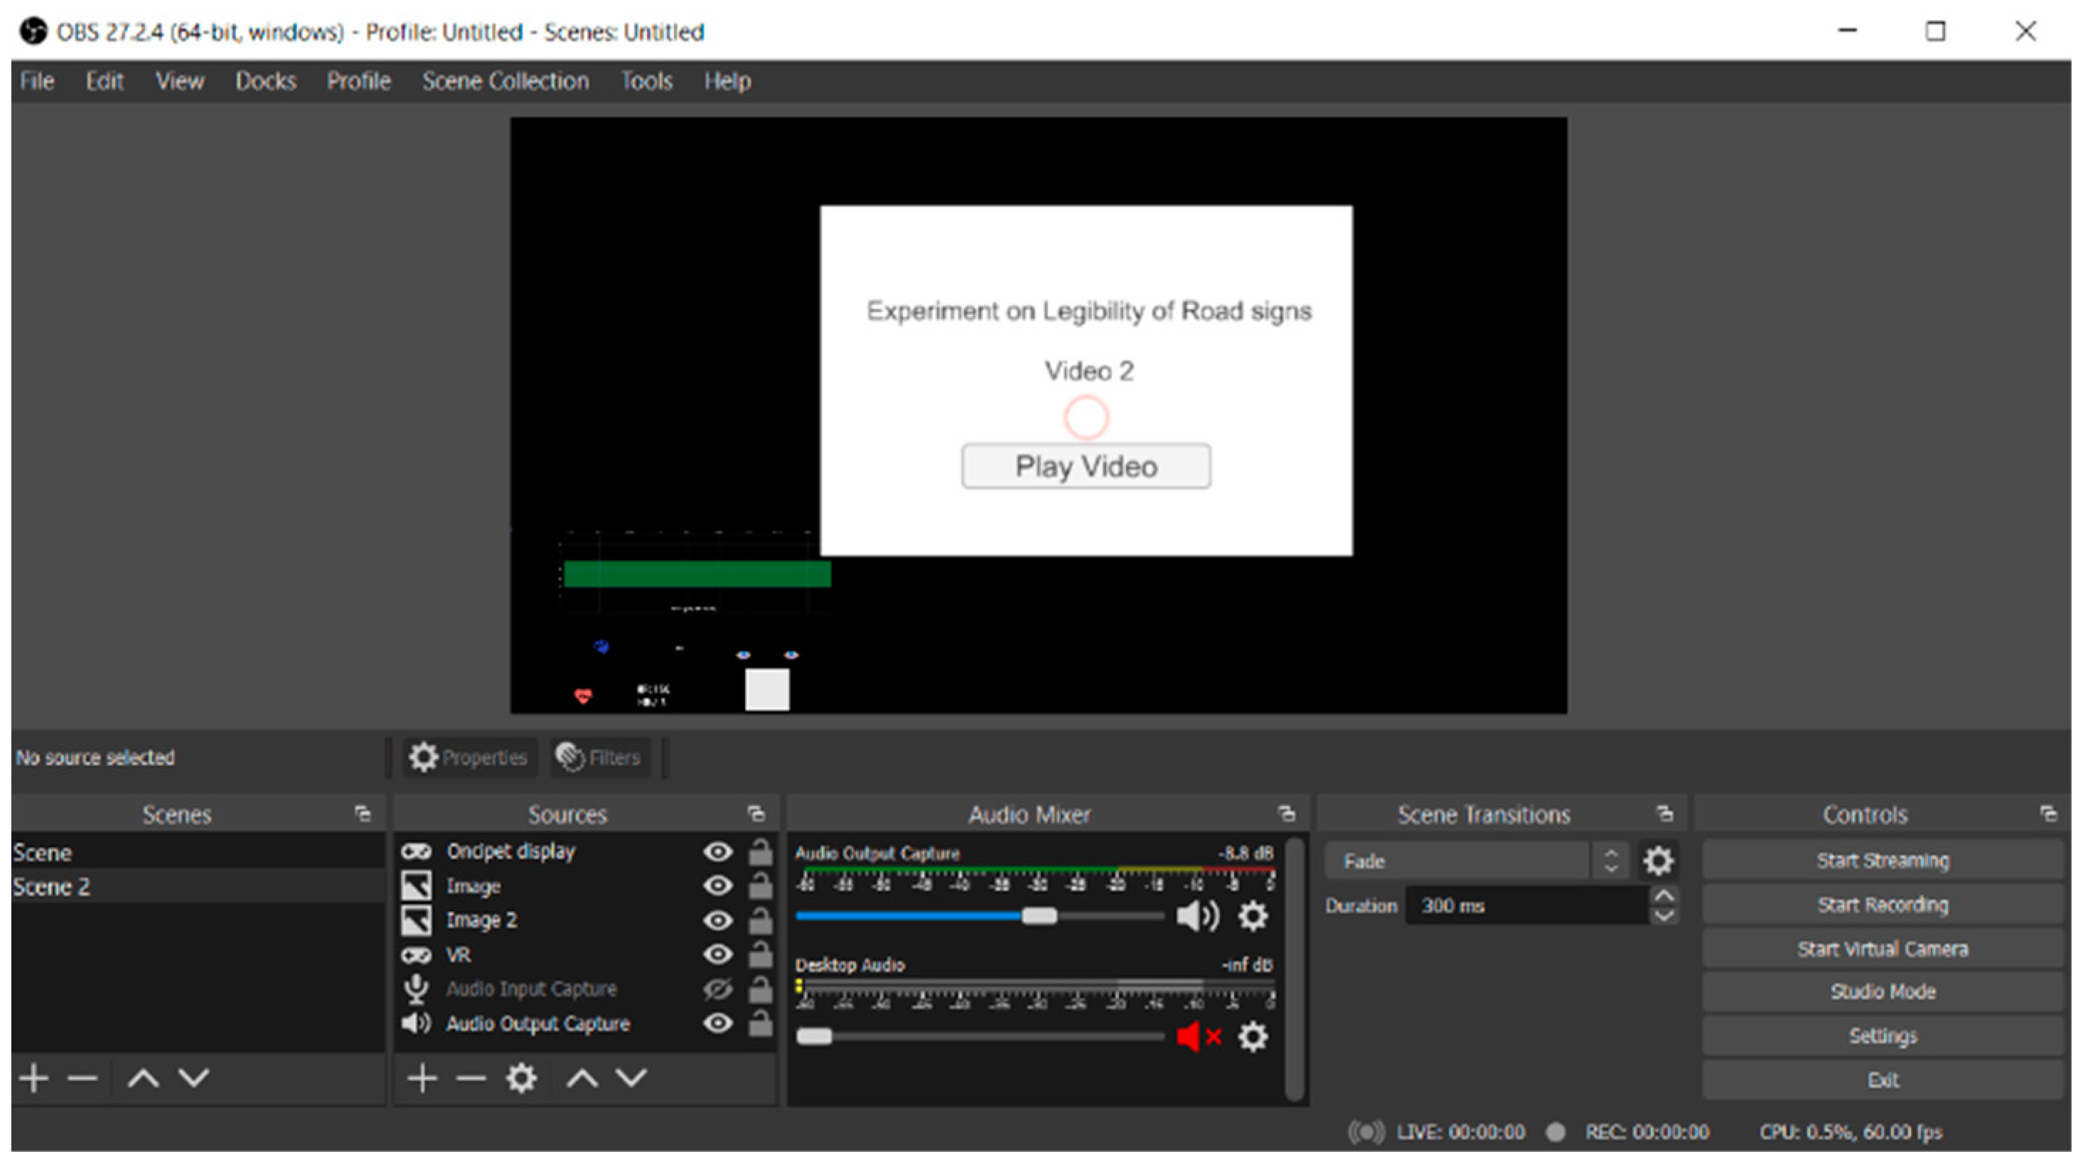
Task: Hide the Image 2 source
Action: pos(717,921)
